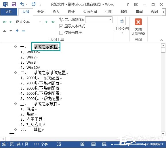The width and height of the screenshot is (166, 148).
Task: Undo the last action
Action: 22,4
